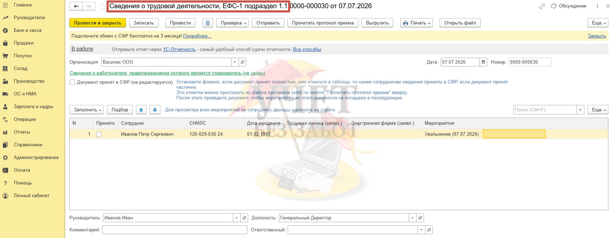This screenshot has width=613, height=238.
Task: Click Провести button
Action: (x=181, y=23)
